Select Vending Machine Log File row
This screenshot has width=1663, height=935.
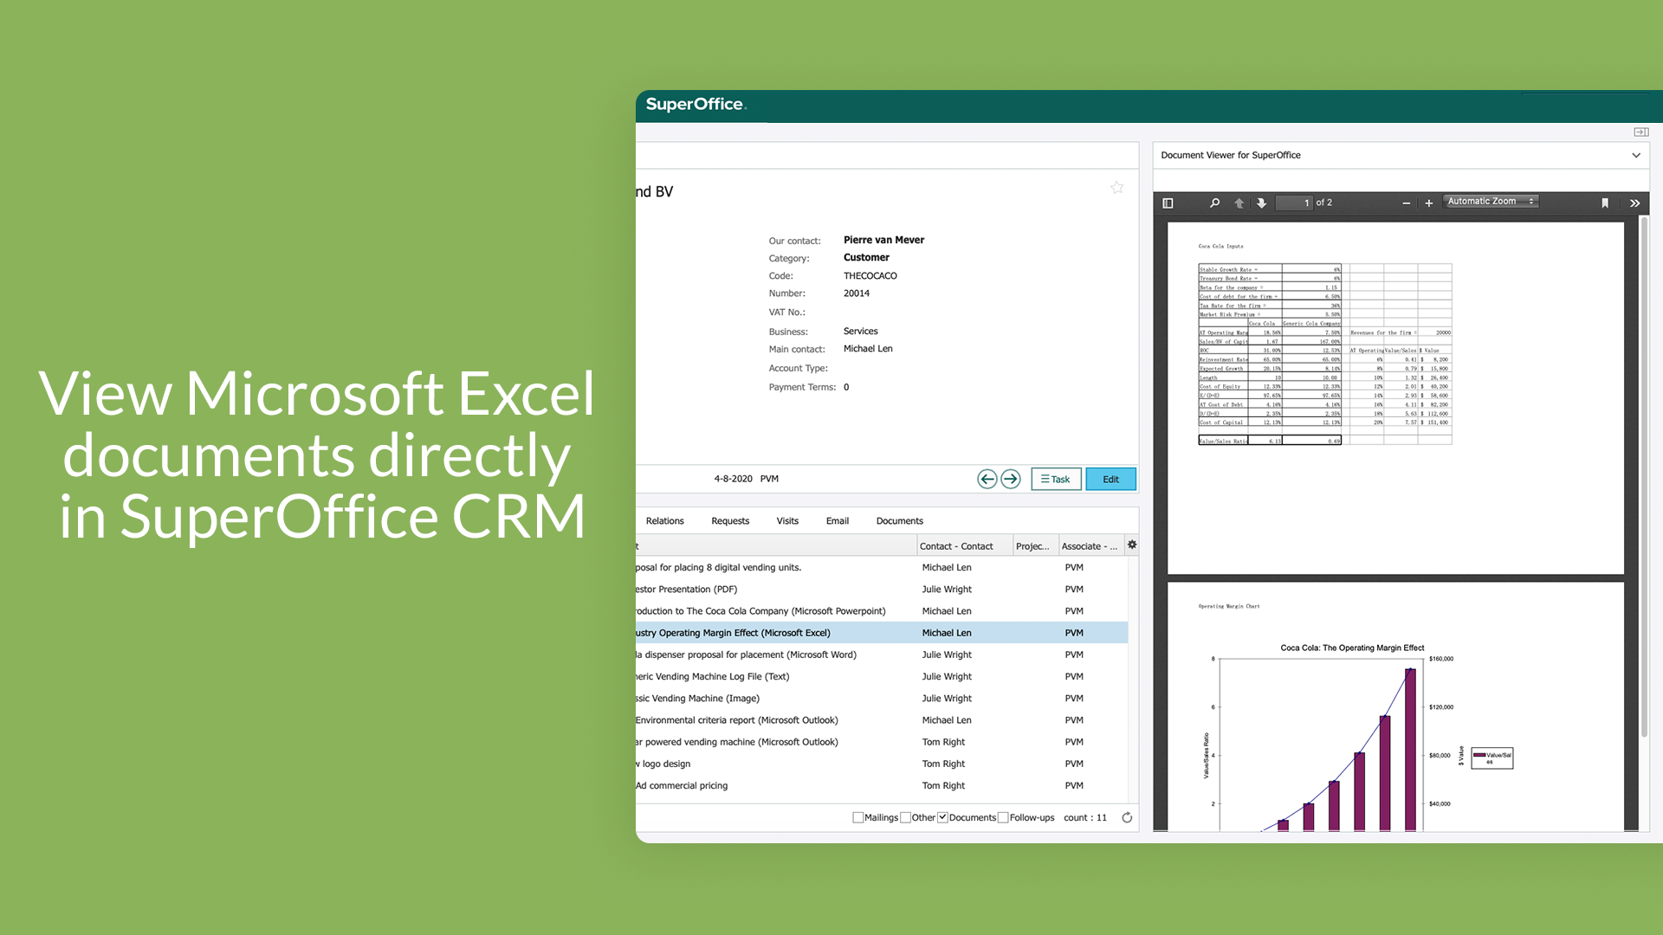tap(882, 676)
